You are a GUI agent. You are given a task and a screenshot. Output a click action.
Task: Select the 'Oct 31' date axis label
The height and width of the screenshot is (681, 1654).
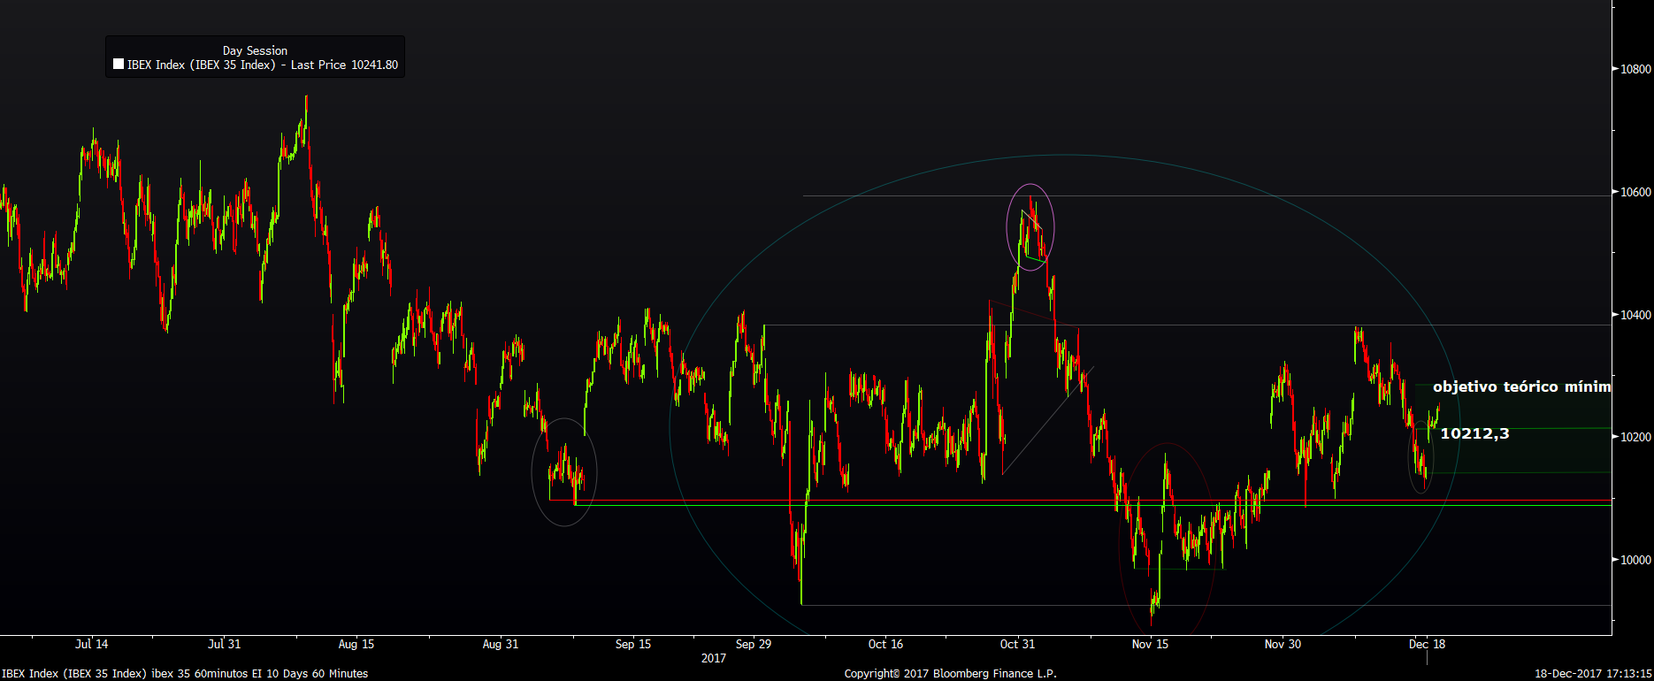tap(1017, 644)
